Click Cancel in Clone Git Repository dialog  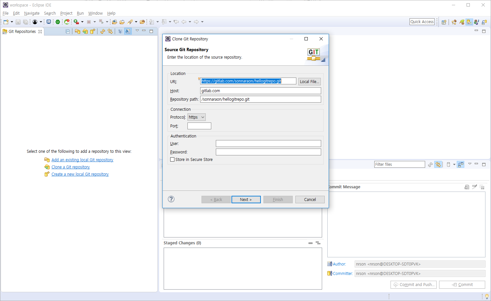[x=310, y=200]
